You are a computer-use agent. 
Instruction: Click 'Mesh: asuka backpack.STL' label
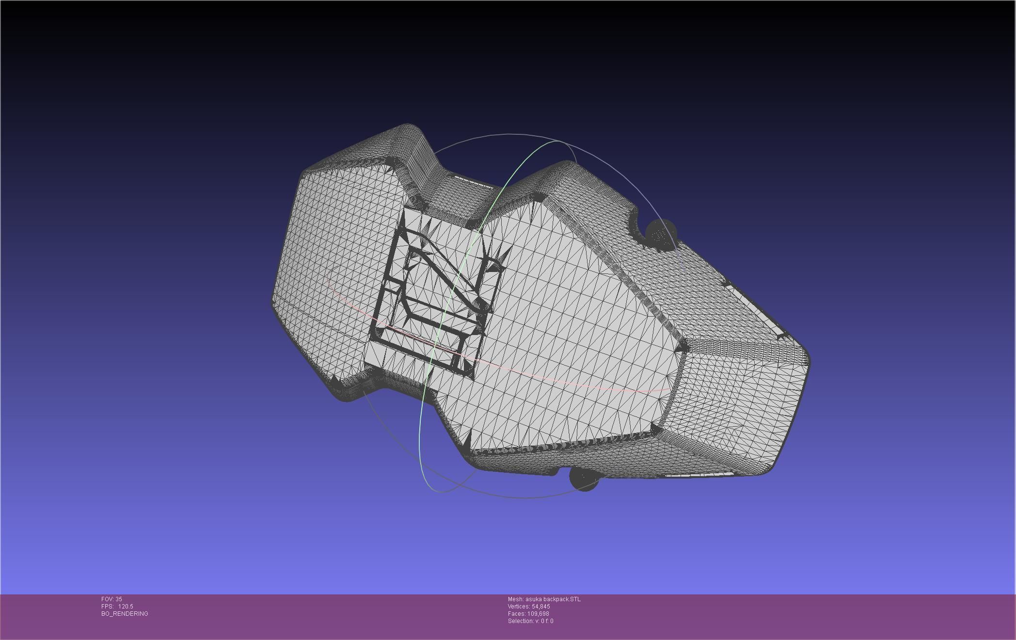point(544,599)
